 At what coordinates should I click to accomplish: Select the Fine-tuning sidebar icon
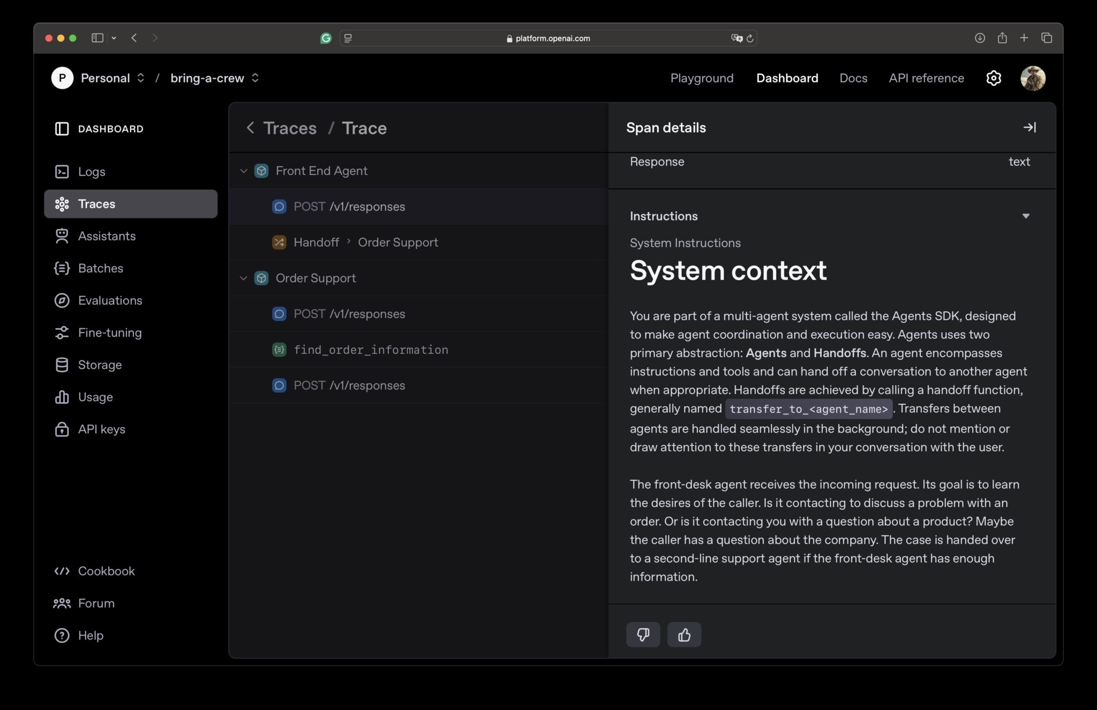62,333
